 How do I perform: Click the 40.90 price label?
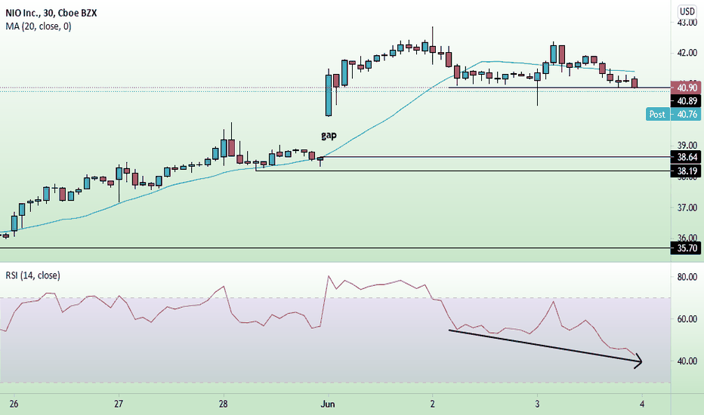click(686, 88)
